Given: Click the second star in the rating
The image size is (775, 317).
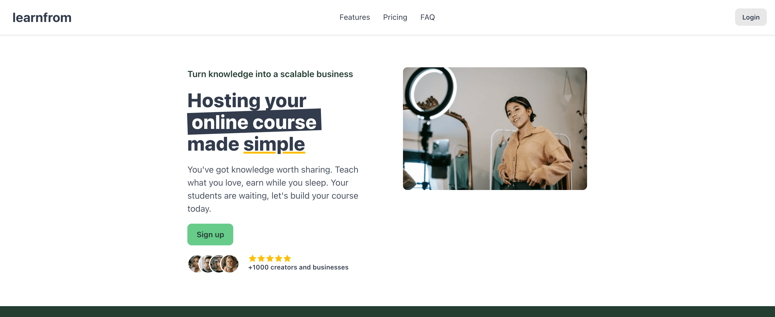Looking at the screenshot, I should click(x=262, y=258).
